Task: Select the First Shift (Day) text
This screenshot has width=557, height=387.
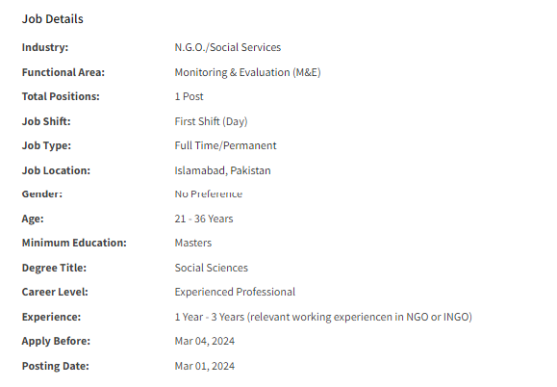Action: pyautogui.click(x=211, y=121)
